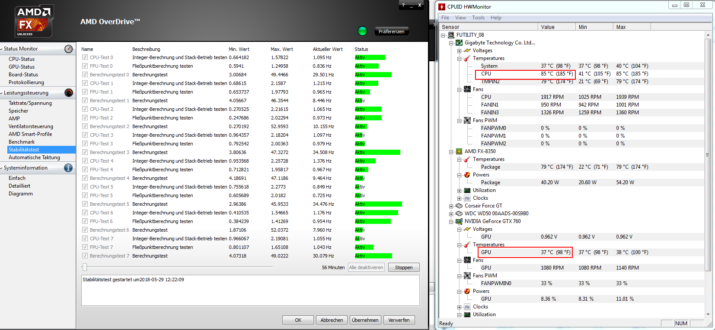The height and width of the screenshot is (330, 715).
Task: Click the Fans PWM icon under Gigabyte
Action: 467,120
